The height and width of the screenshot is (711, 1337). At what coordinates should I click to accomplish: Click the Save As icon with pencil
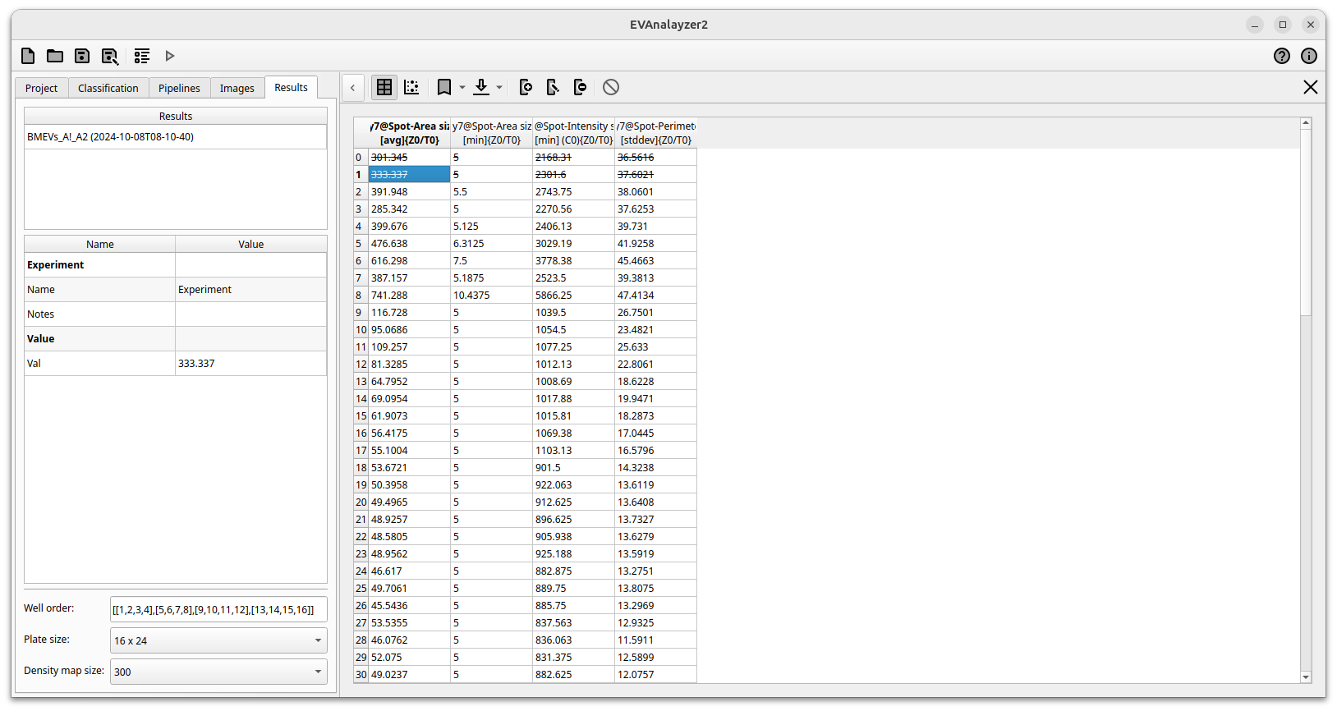click(x=109, y=56)
